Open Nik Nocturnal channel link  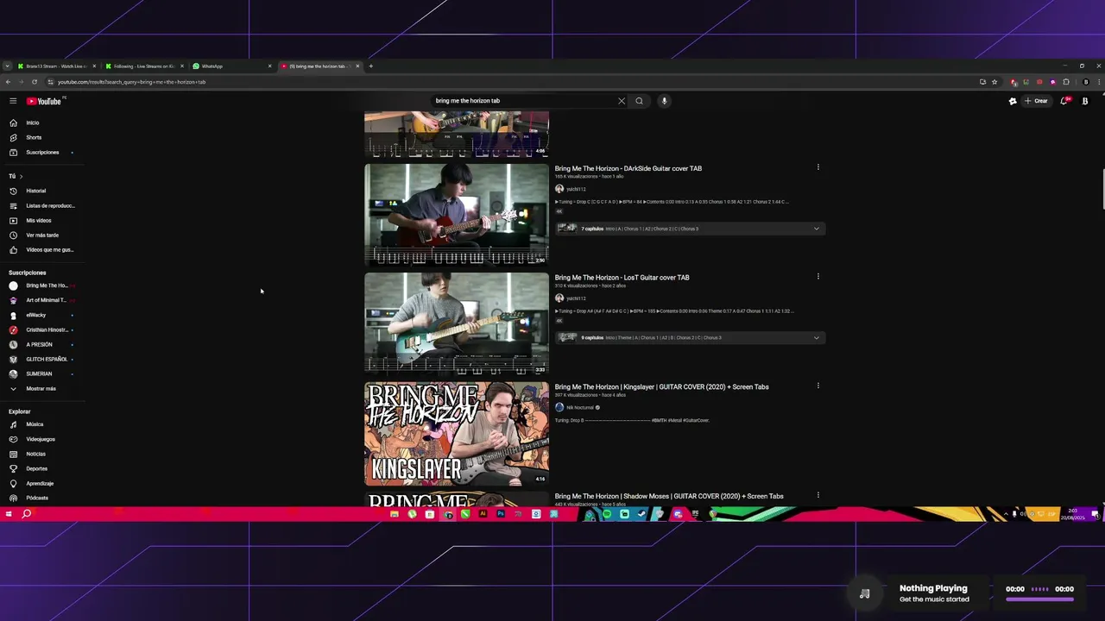click(580, 407)
